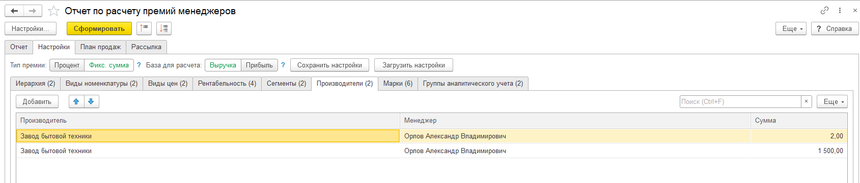This screenshot has height=183, width=860.
Task: Click the yellow Сформировать button
Action: pyautogui.click(x=99, y=28)
